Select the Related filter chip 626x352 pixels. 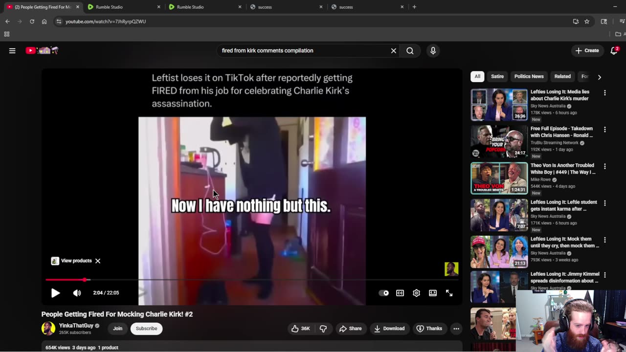(x=562, y=76)
